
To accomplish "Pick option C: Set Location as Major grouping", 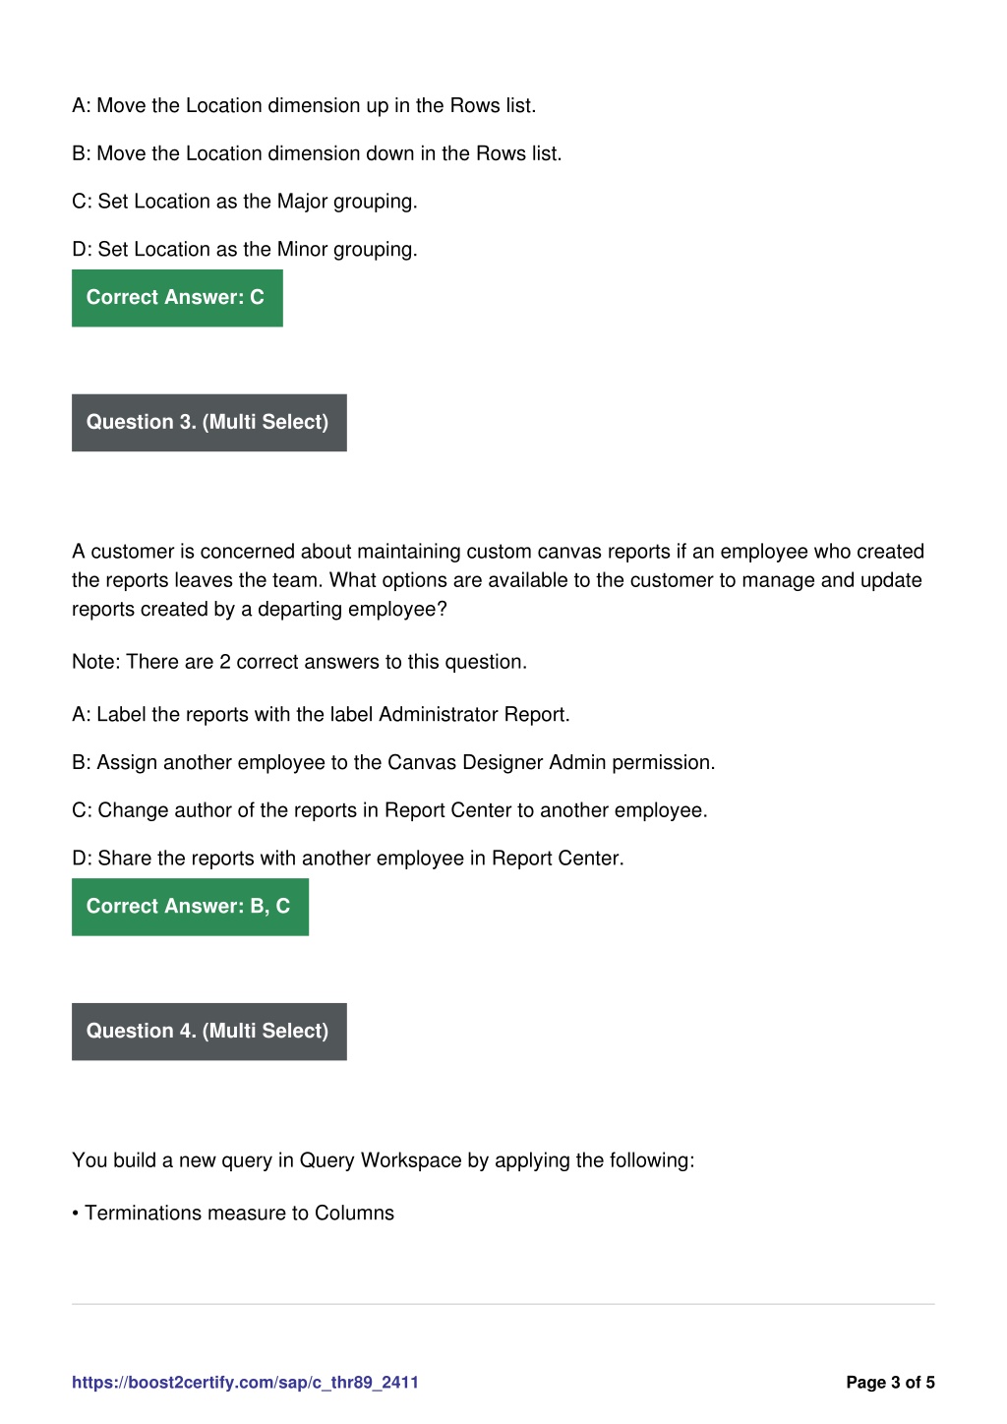I will pyautogui.click(x=245, y=202).
